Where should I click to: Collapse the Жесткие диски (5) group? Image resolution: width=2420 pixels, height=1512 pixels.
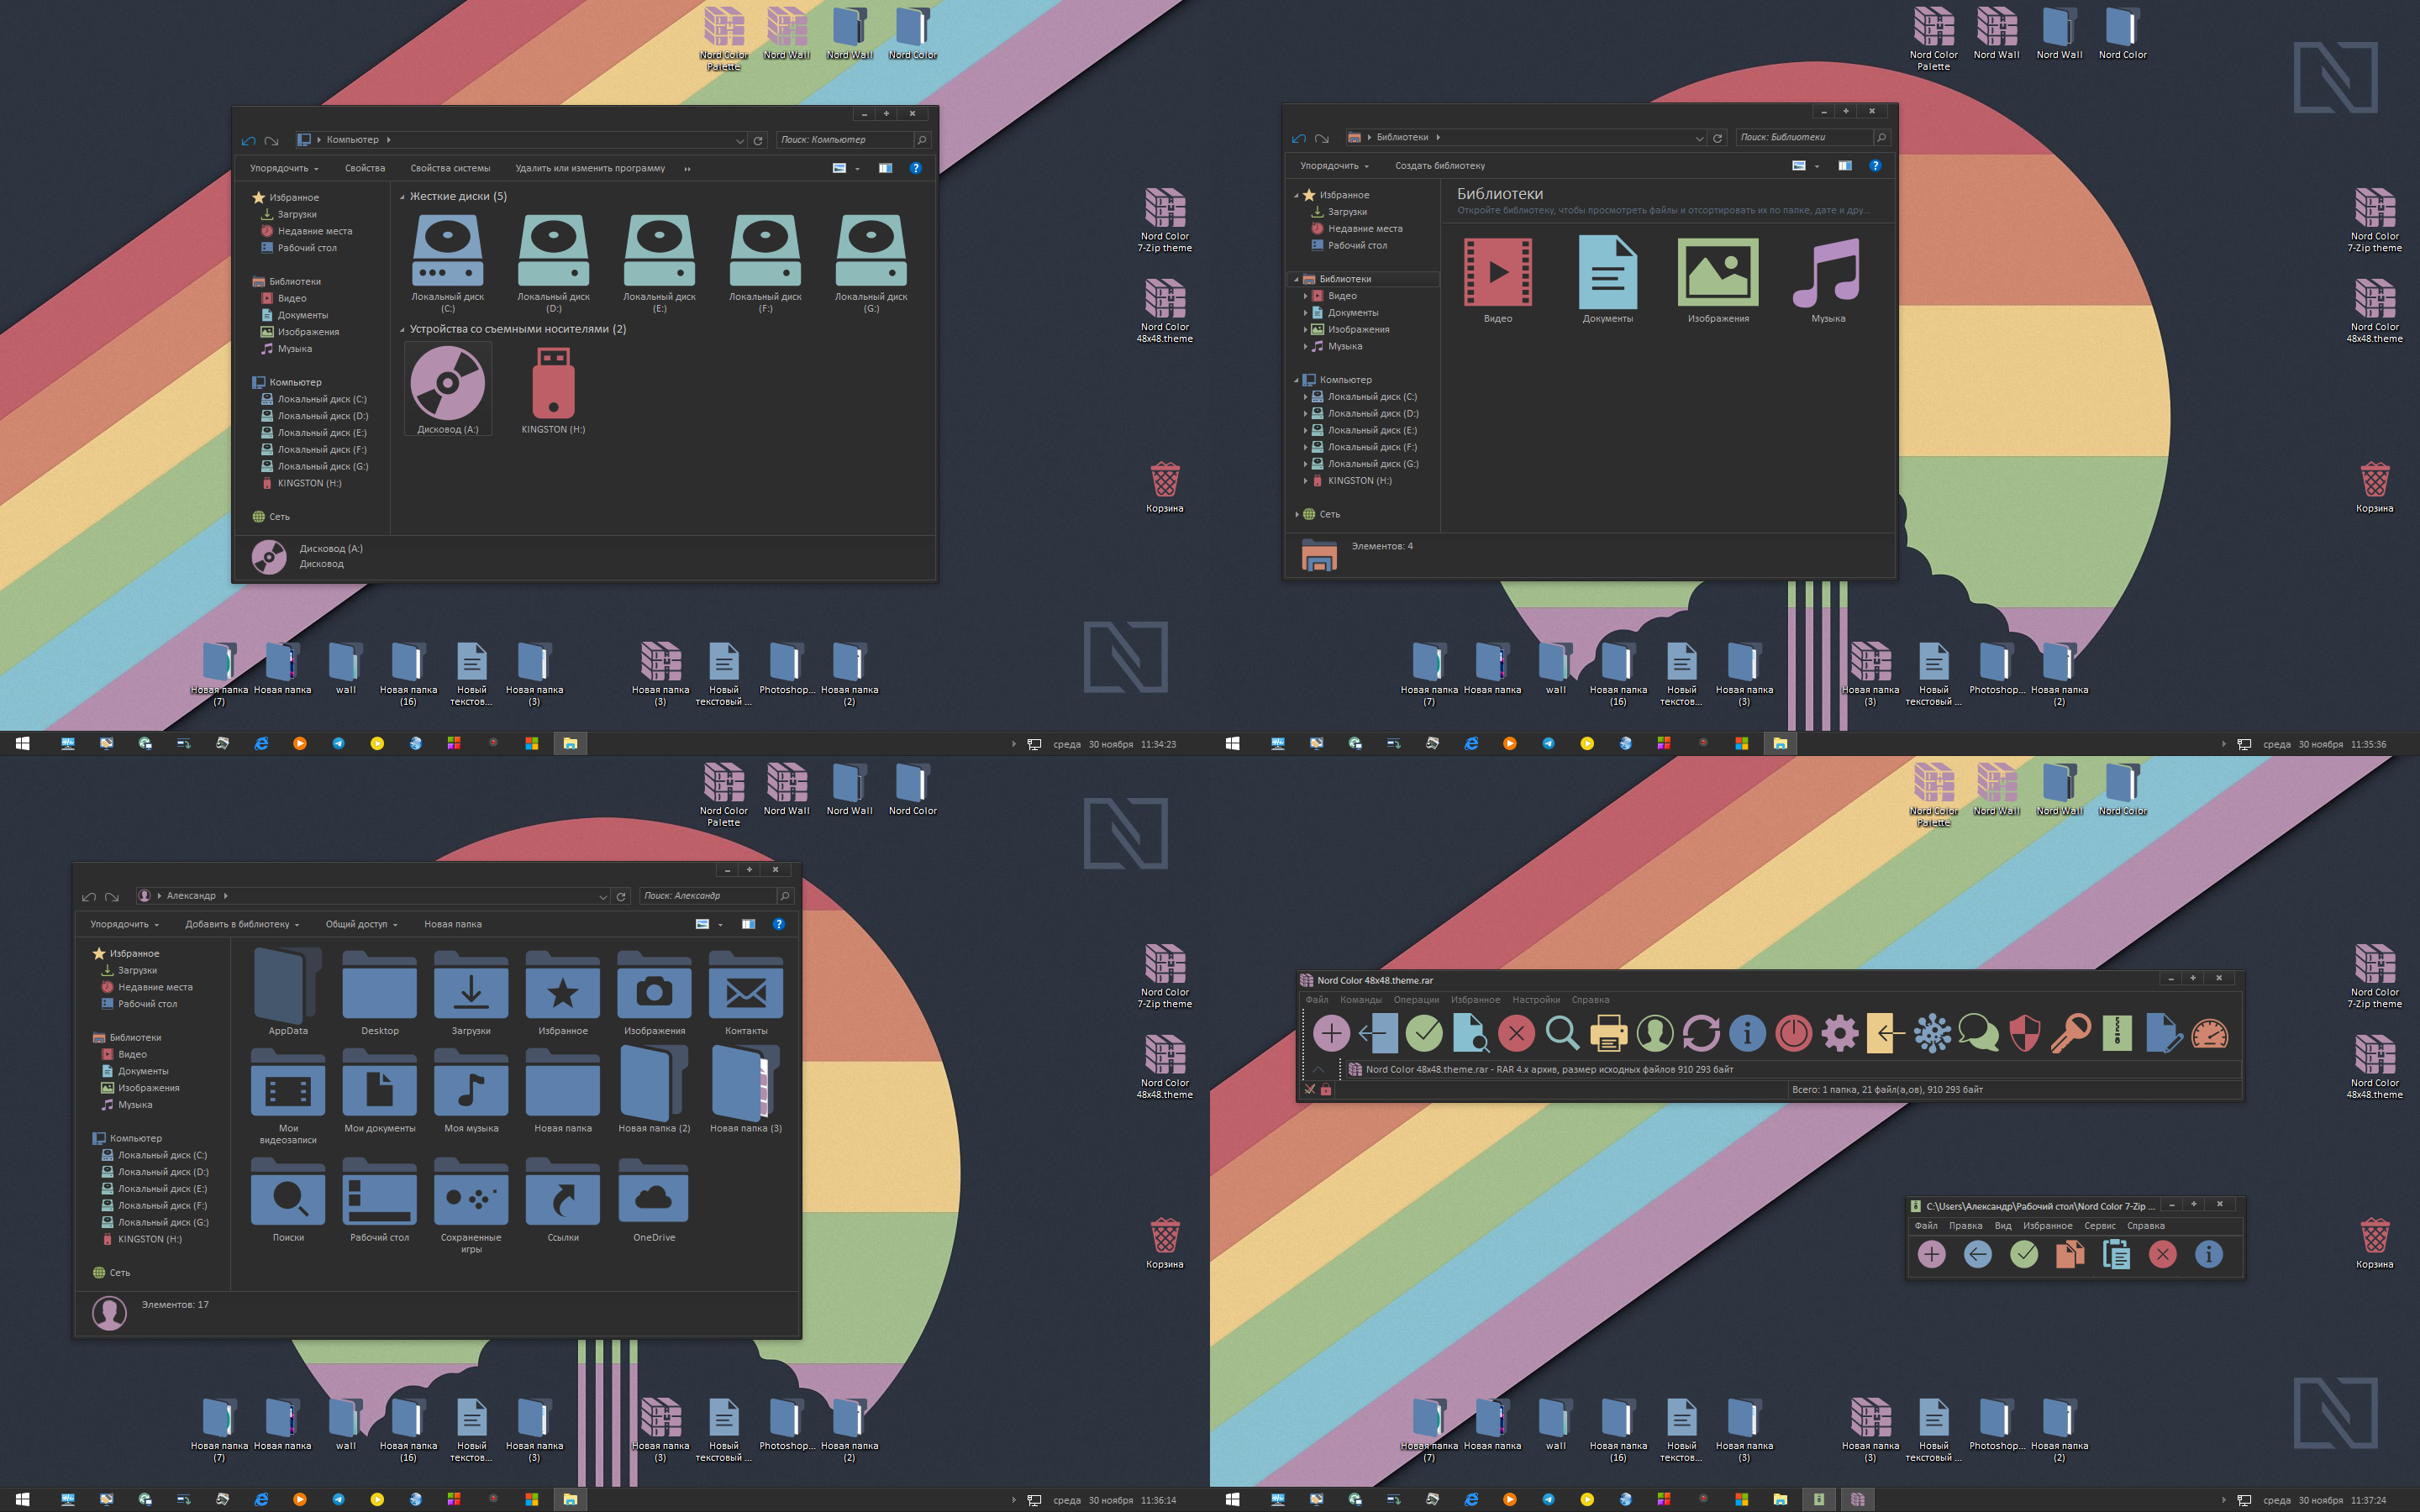pos(402,197)
